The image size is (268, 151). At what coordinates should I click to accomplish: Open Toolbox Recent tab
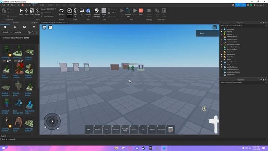point(24,27)
